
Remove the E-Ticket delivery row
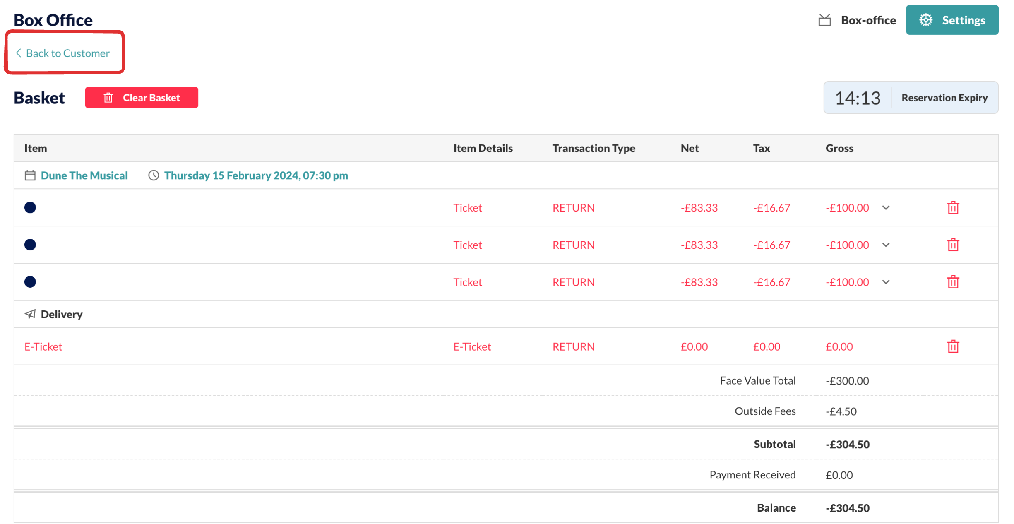pos(953,346)
